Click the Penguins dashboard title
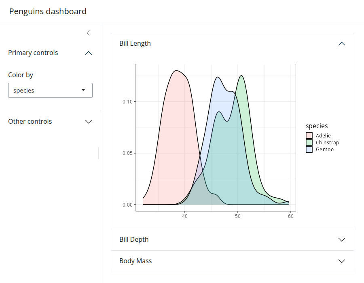Screen dimensions: 364x283 click(x=48, y=11)
